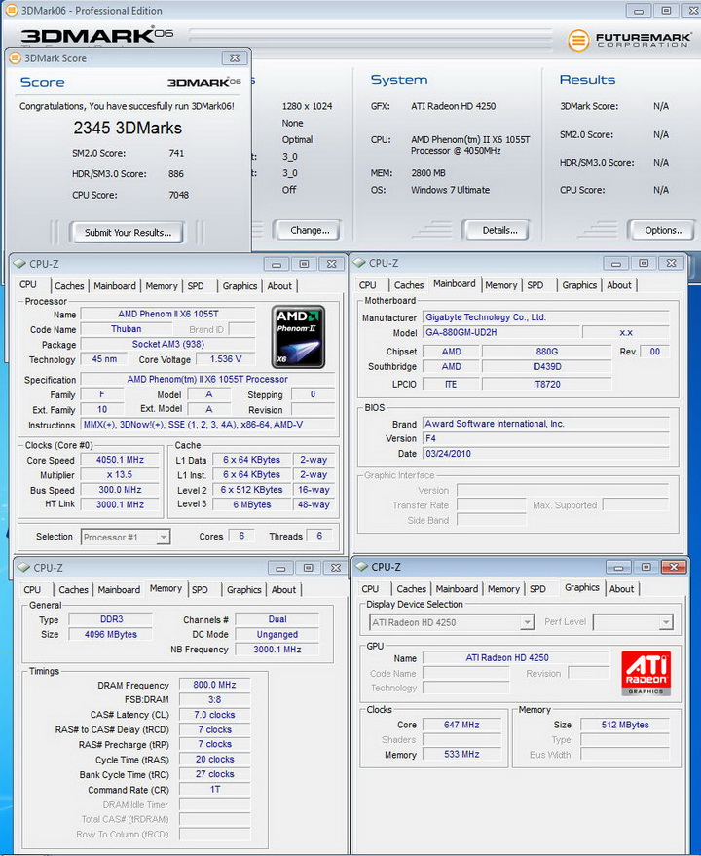The height and width of the screenshot is (856, 701).
Task: Switch to Graphics tab in the CPU-Z CPU window
Action: click(240, 286)
